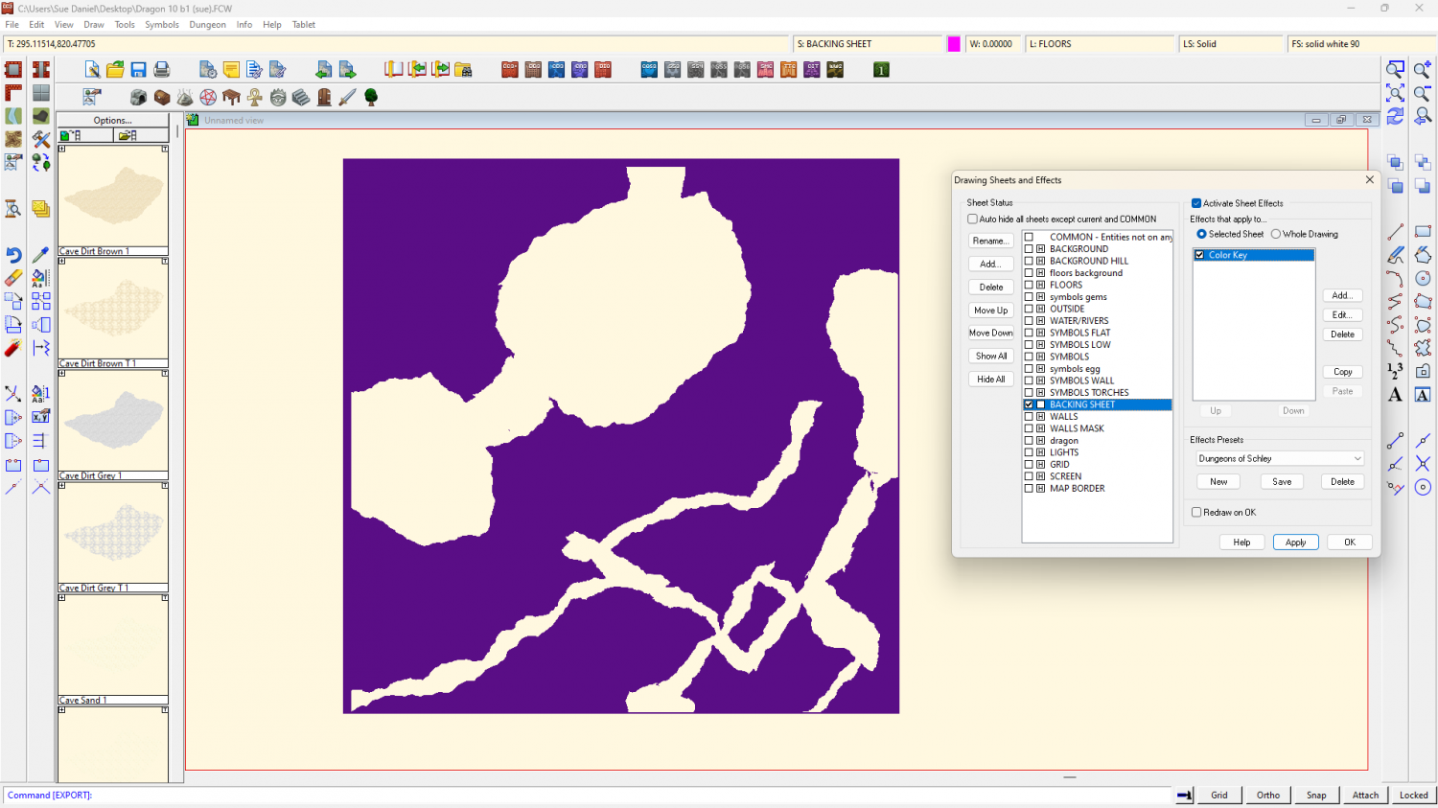This screenshot has width=1438, height=808.
Task: Open the Dungeon menu
Action: (207, 25)
